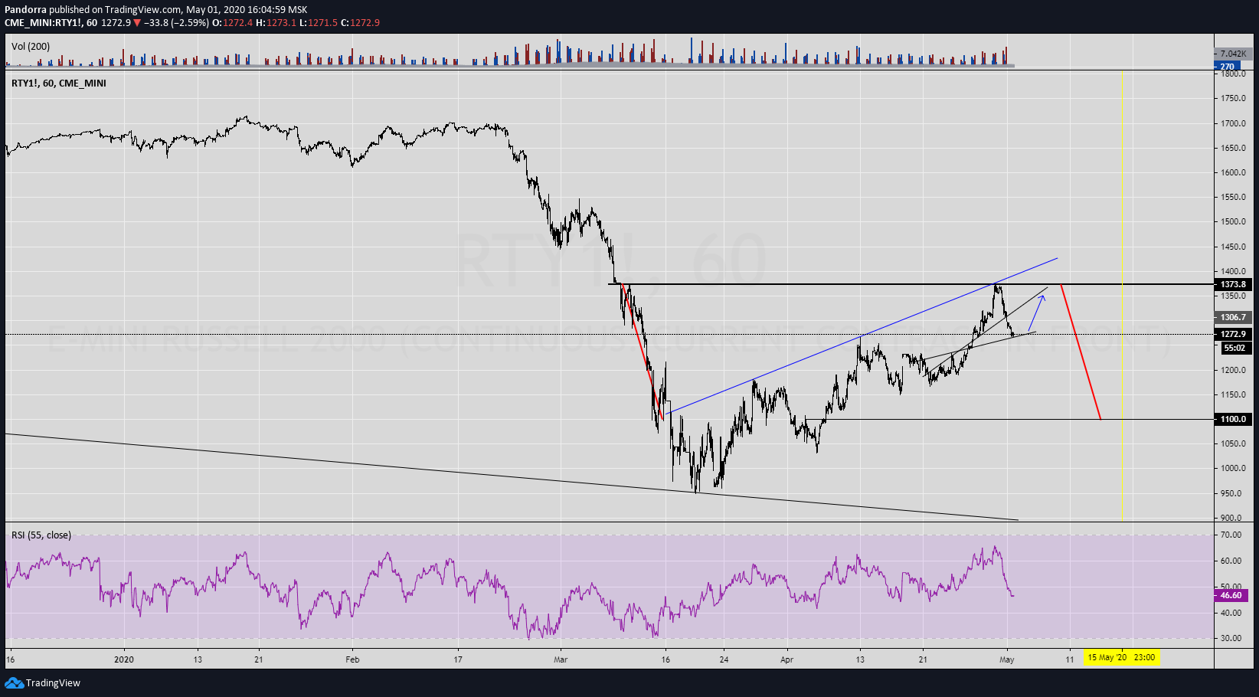The width and height of the screenshot is (1259, 697).
Task: Click the current price 1272.9 label
Action: (x=1233, y=334)
